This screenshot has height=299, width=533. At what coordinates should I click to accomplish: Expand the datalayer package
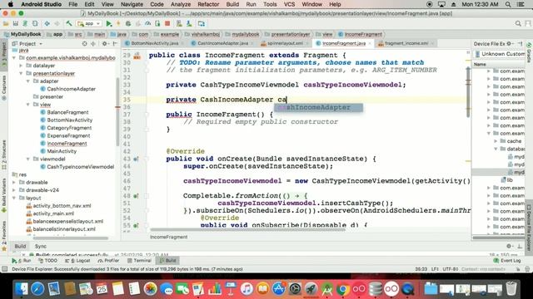tap(21, 66)
